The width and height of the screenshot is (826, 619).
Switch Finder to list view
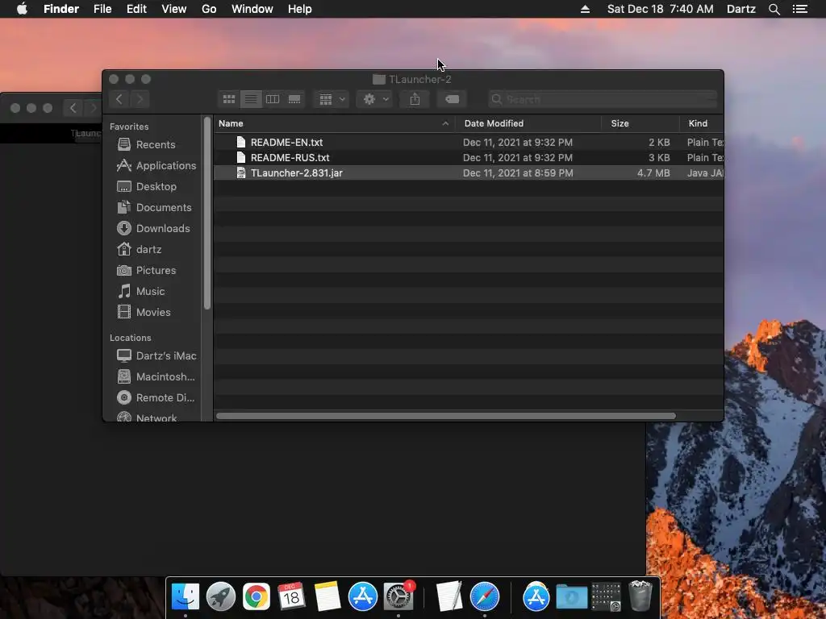(251, 99)
